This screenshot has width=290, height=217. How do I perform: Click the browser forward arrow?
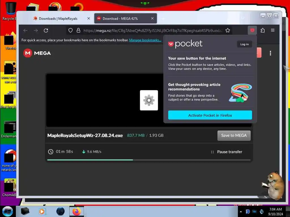[36, 31]
